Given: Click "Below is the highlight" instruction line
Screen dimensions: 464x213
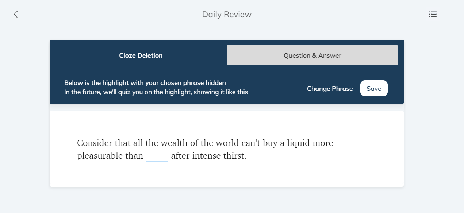Looking at the screenshot, I should [145, 83].
